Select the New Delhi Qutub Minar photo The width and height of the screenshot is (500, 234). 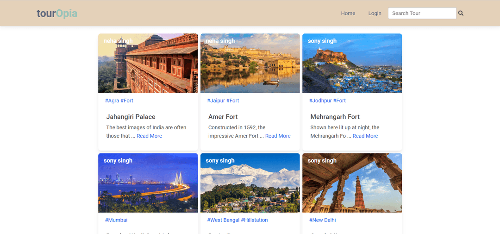point(352,183)
